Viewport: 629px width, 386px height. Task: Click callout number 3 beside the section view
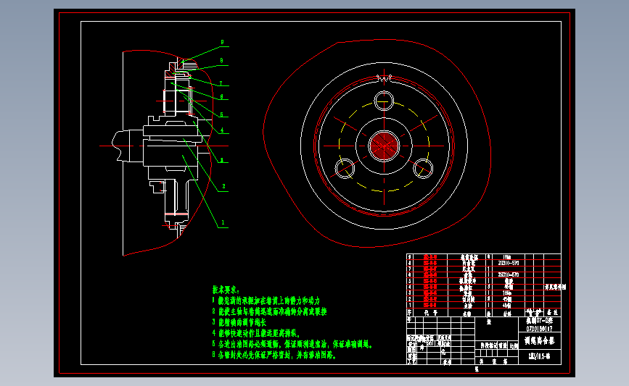(222, 160)
